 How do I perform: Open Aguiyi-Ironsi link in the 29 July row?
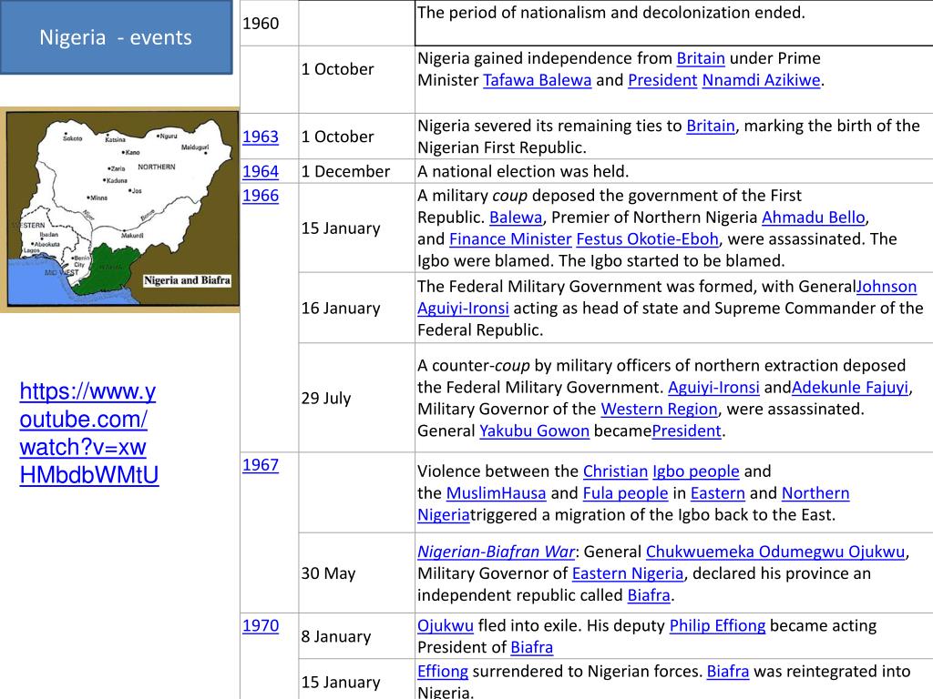point(713,388)
